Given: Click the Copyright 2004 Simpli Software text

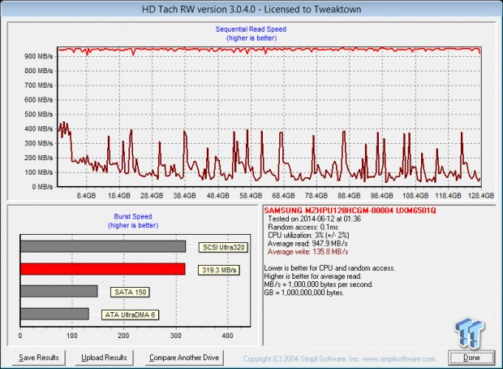Looking at the screenshot, I should point(339,358).
